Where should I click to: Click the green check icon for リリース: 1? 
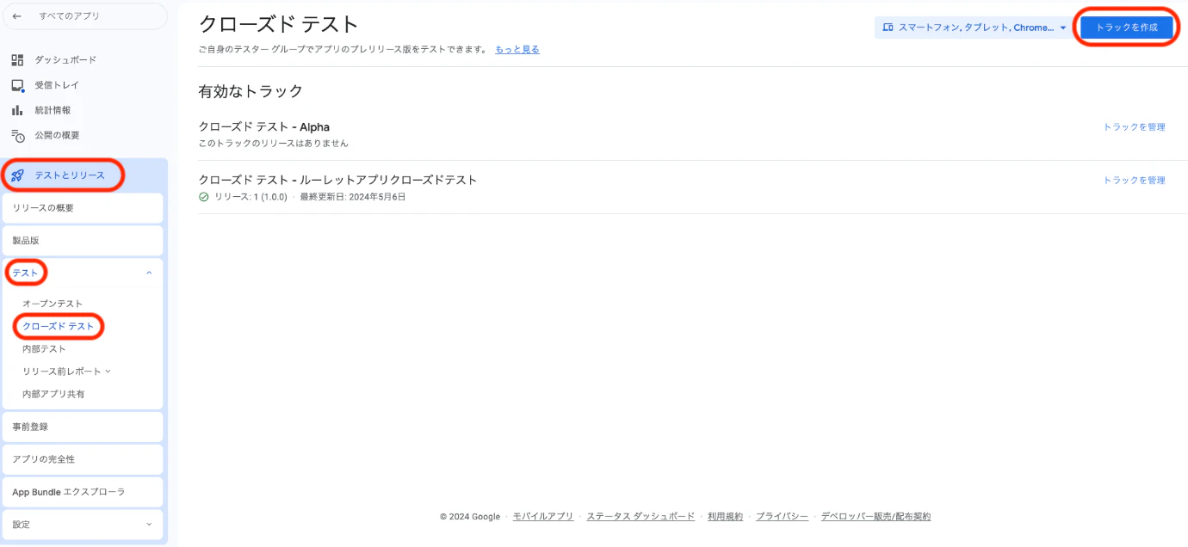point(204,197)
